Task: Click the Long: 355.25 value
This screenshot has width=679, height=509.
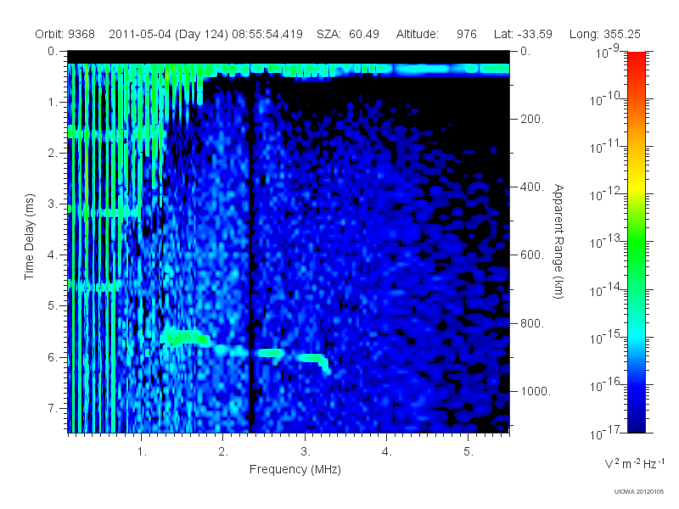Action: click(604, 34)
